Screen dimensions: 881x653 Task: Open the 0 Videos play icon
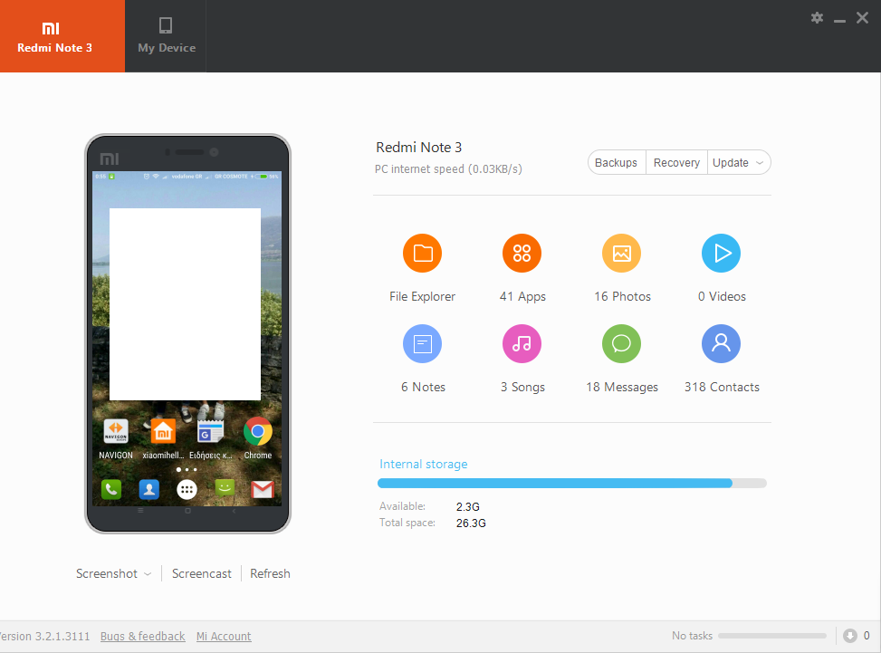(722, 254)
